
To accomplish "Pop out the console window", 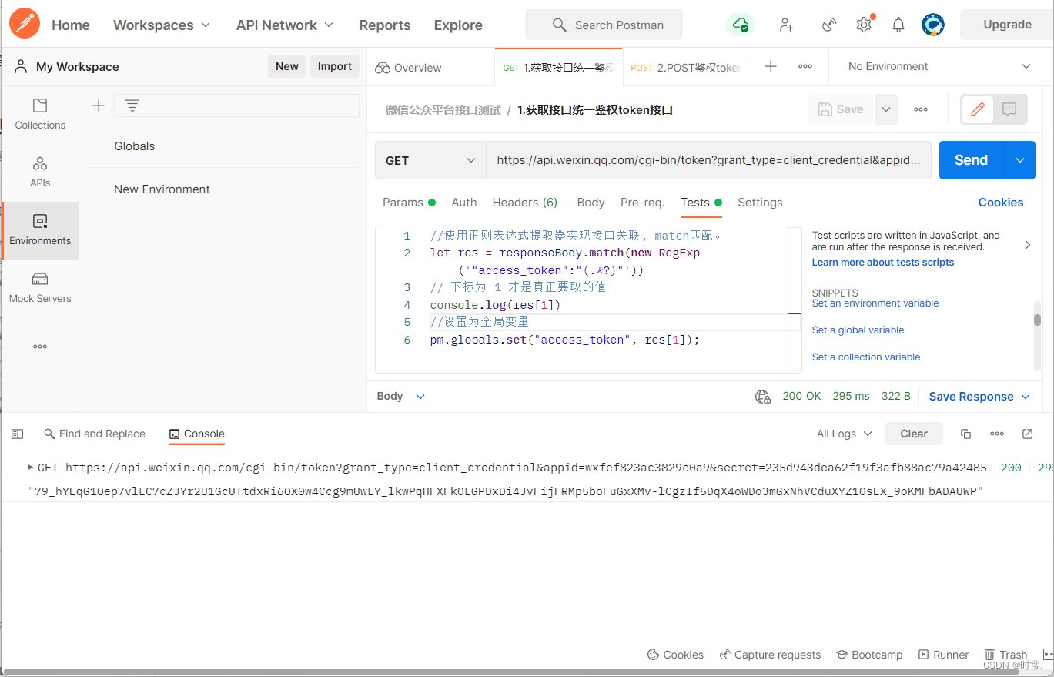I will point(1027,434).
